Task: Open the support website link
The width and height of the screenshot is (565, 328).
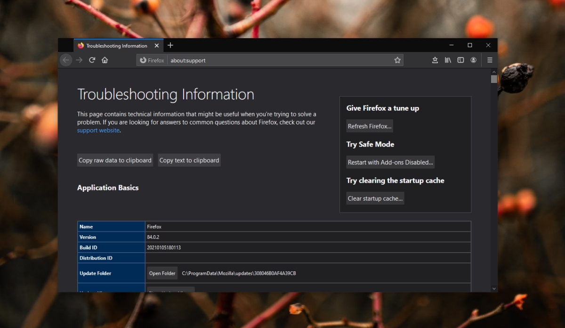Action: (98, 131)
